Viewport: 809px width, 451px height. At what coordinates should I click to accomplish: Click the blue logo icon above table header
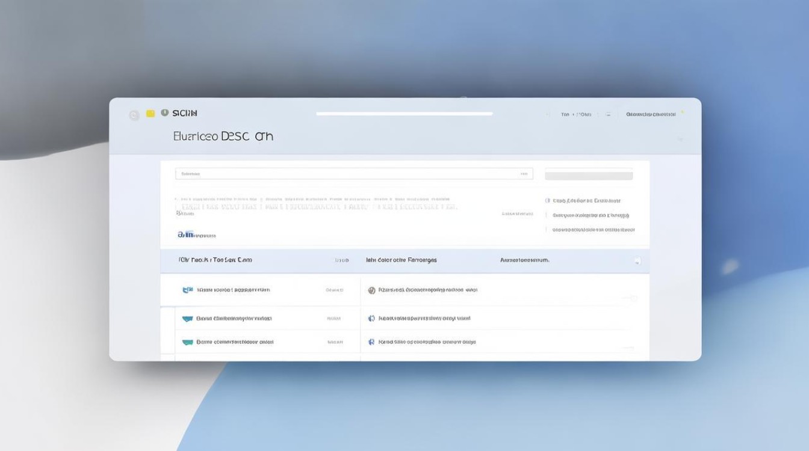pos(185,235)
